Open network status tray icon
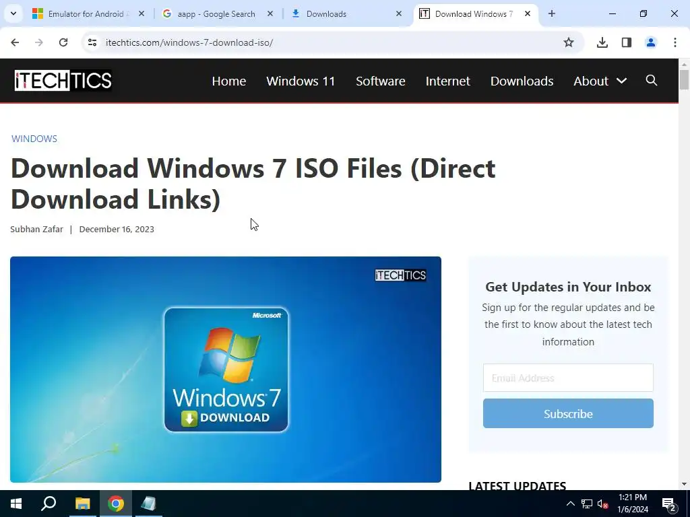690x517 pixels. 587,504
